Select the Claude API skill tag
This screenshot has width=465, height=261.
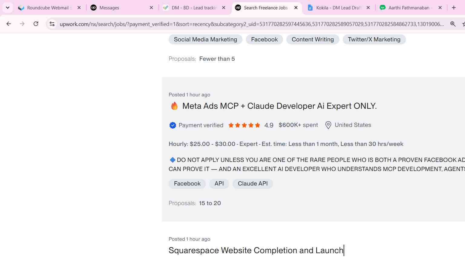[x=253, y=184]
